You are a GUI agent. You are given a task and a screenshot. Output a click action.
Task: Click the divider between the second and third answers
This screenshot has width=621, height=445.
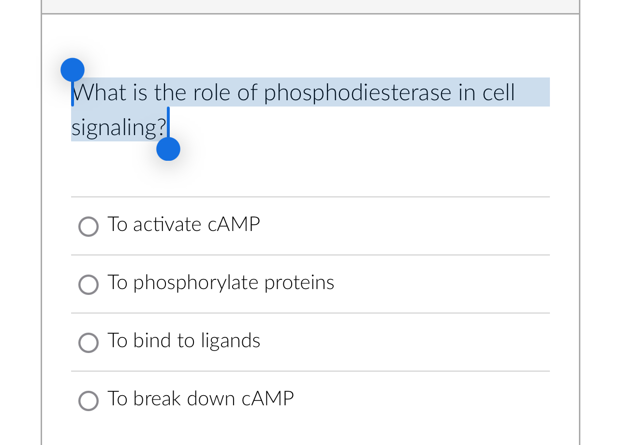coord(310,313)
